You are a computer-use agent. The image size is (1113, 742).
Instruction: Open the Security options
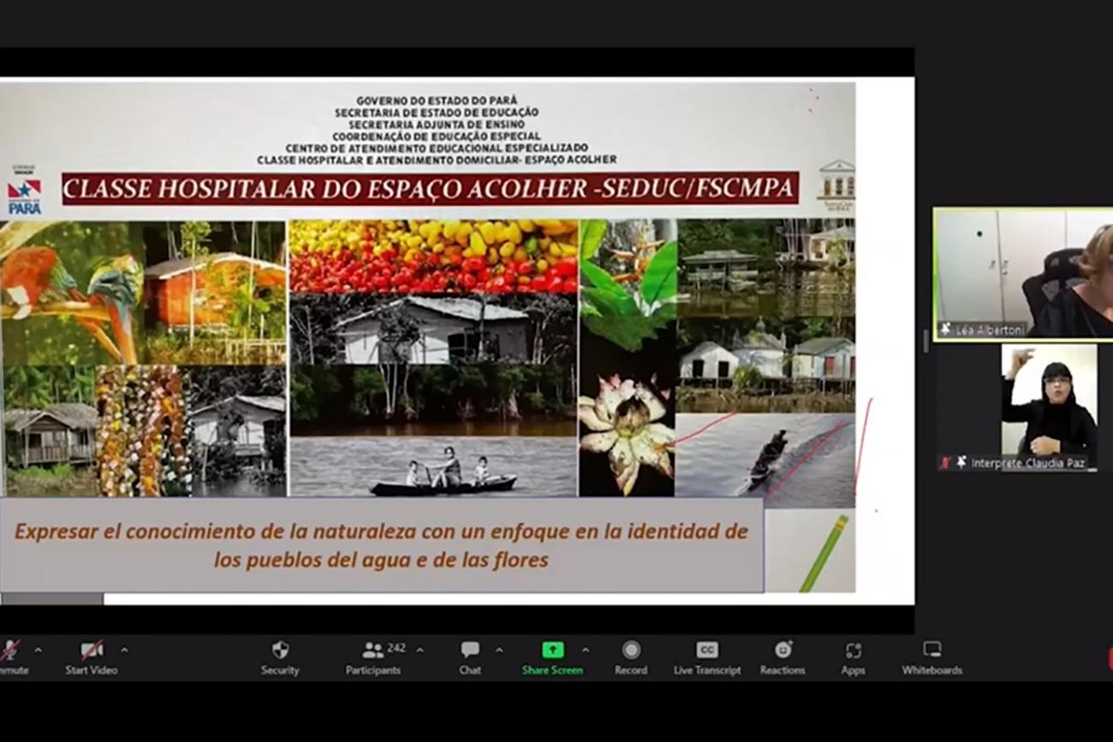280,657
